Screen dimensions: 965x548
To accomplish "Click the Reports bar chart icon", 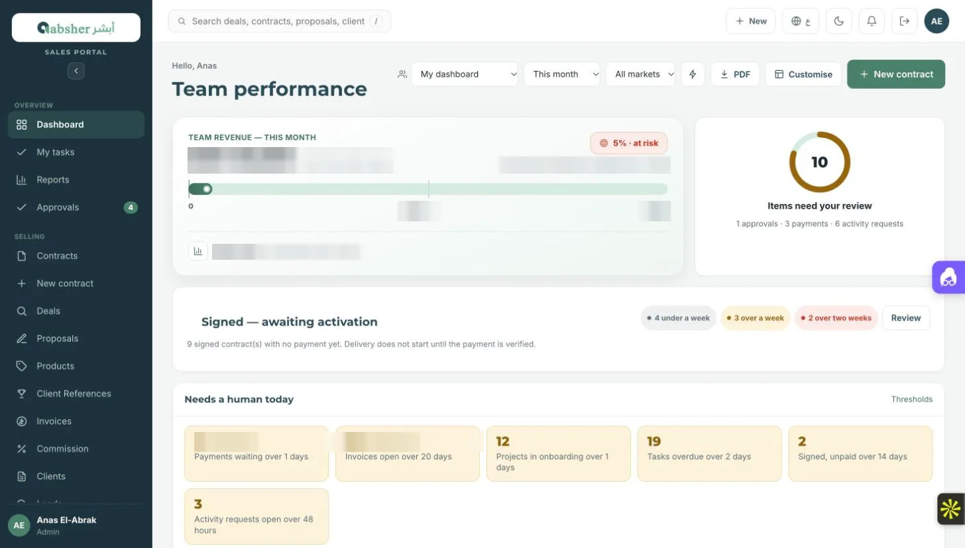I will tap(22, 180).
